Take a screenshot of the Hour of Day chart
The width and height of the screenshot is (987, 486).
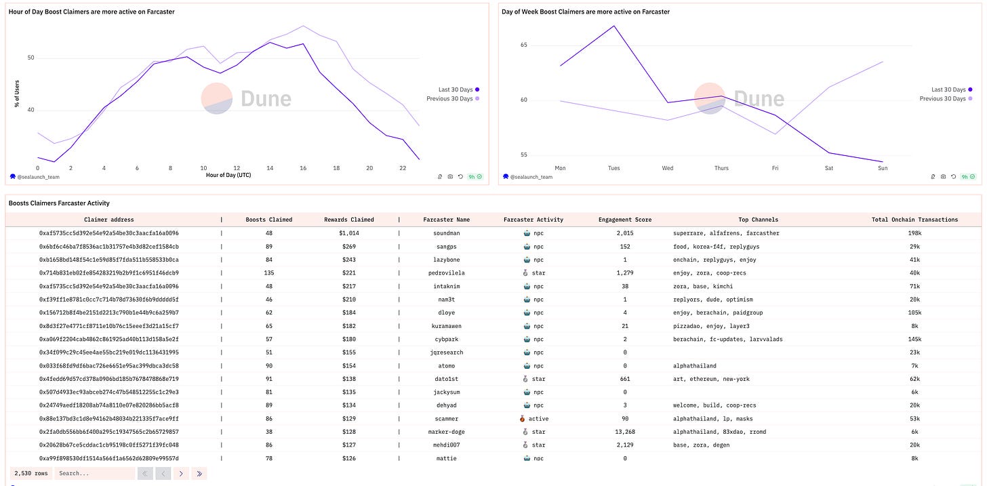[x=450, y=176]
